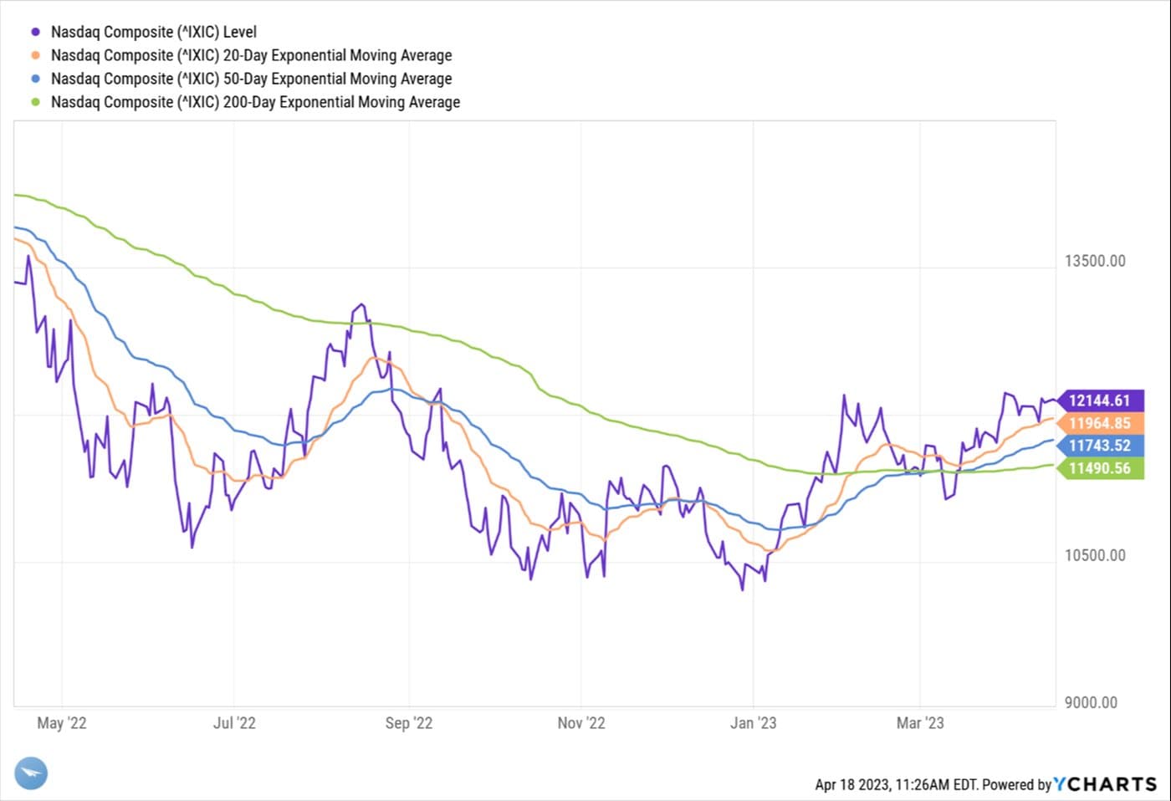This screenshot has height=801, width=1171.
Task: Click the green 200-Day EMA legend dot
Action: coord(35,102)
